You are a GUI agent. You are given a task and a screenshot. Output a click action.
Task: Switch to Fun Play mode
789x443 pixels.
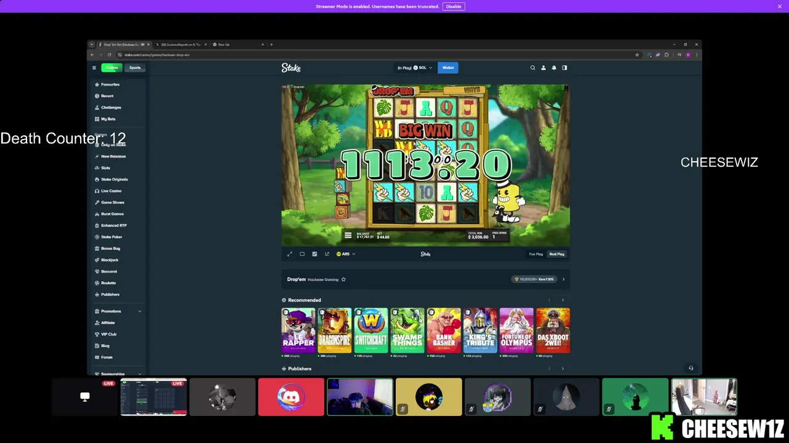(536, 254)
